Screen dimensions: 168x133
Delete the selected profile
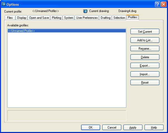[145, 57]
